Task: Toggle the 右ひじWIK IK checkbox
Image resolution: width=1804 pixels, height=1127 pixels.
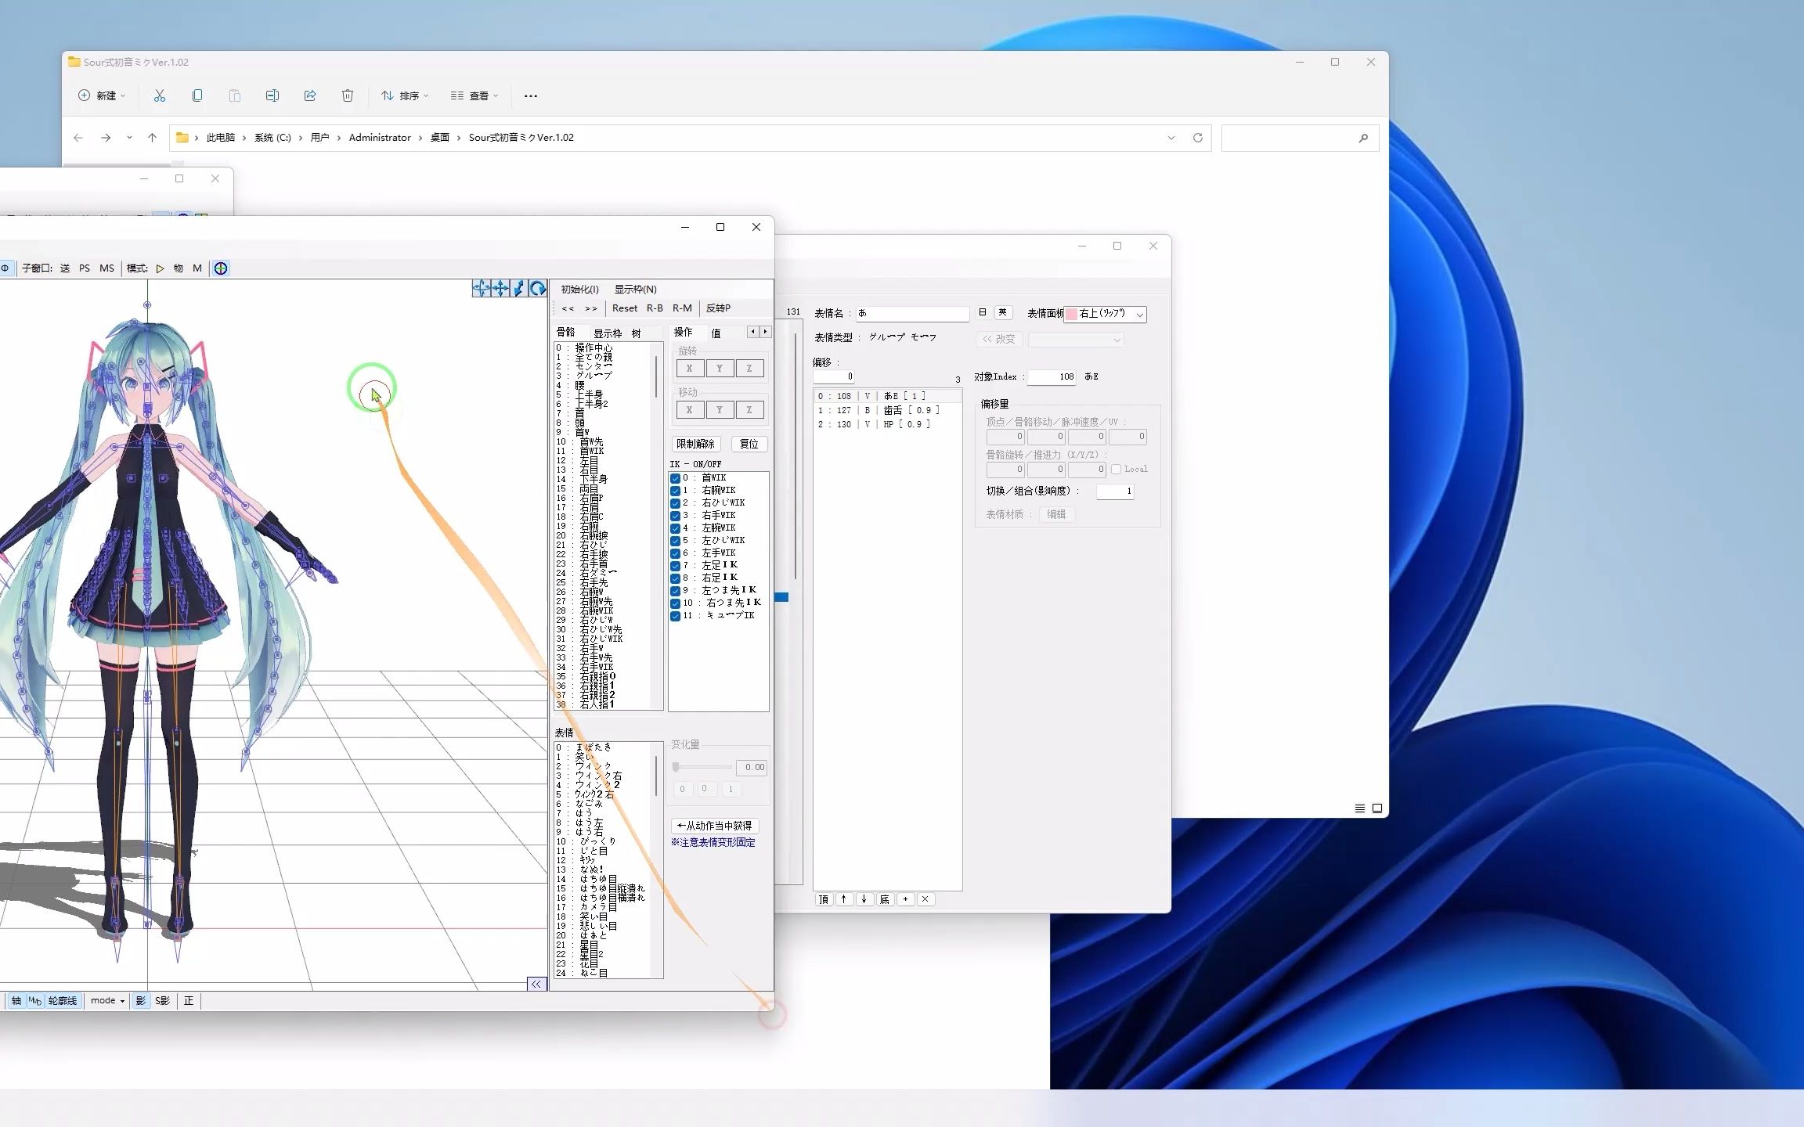Action: (x=675, y=503)
